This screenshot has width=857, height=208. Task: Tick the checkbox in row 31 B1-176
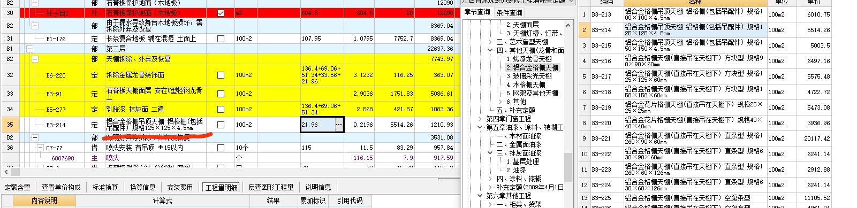tap(221, 38)
